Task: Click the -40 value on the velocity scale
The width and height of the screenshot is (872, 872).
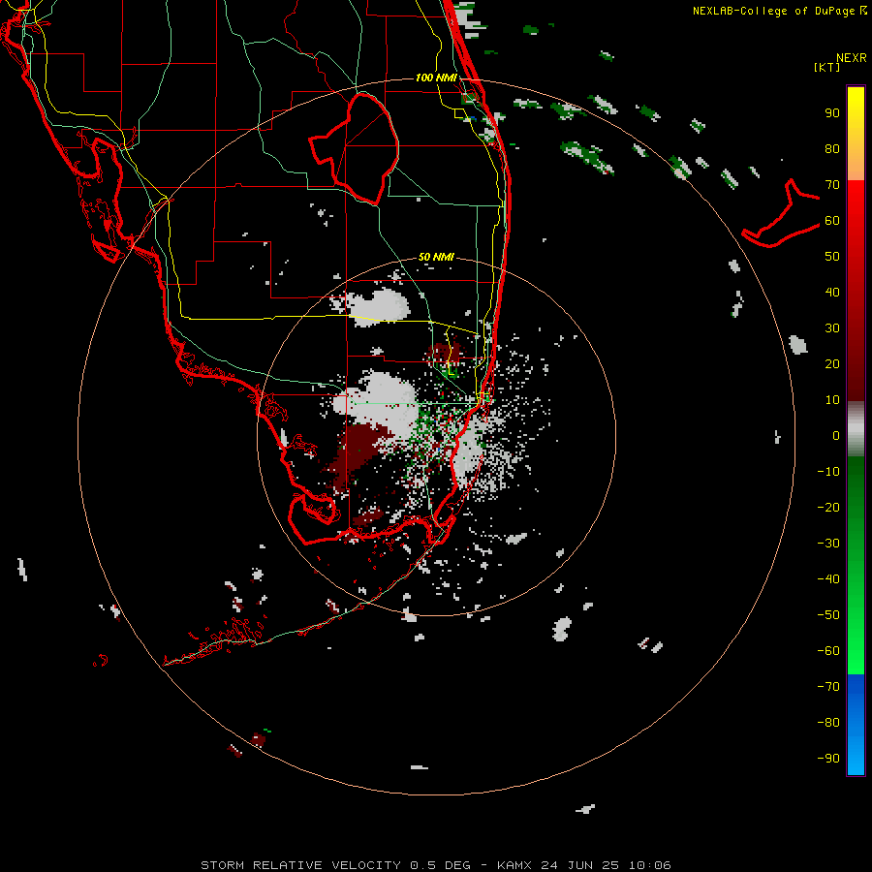Action: pyautogui.click(x=828, y=579)
